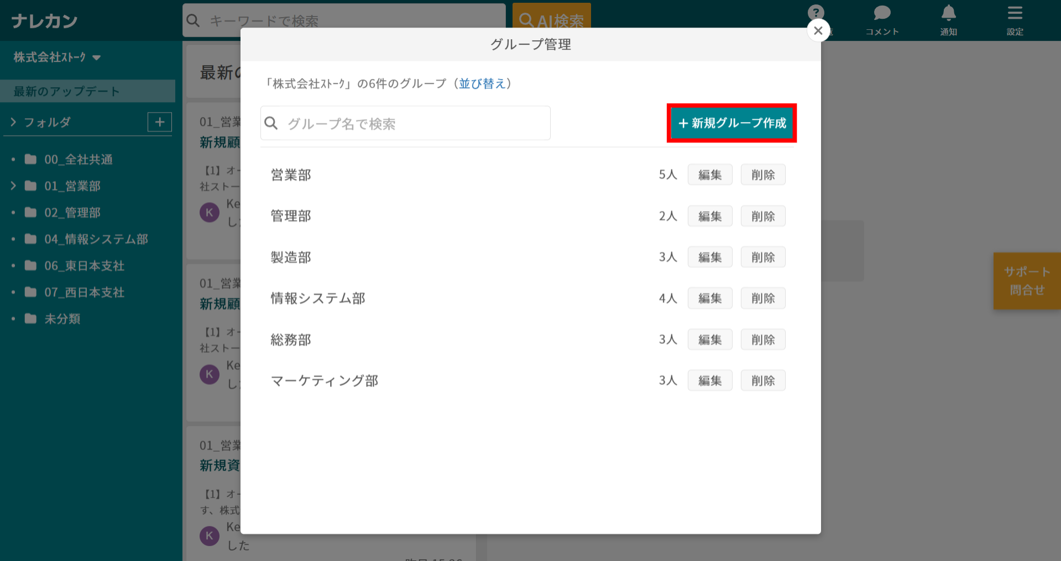Expand the 01_営業部 folder chevron

click(x=13, y=186)
